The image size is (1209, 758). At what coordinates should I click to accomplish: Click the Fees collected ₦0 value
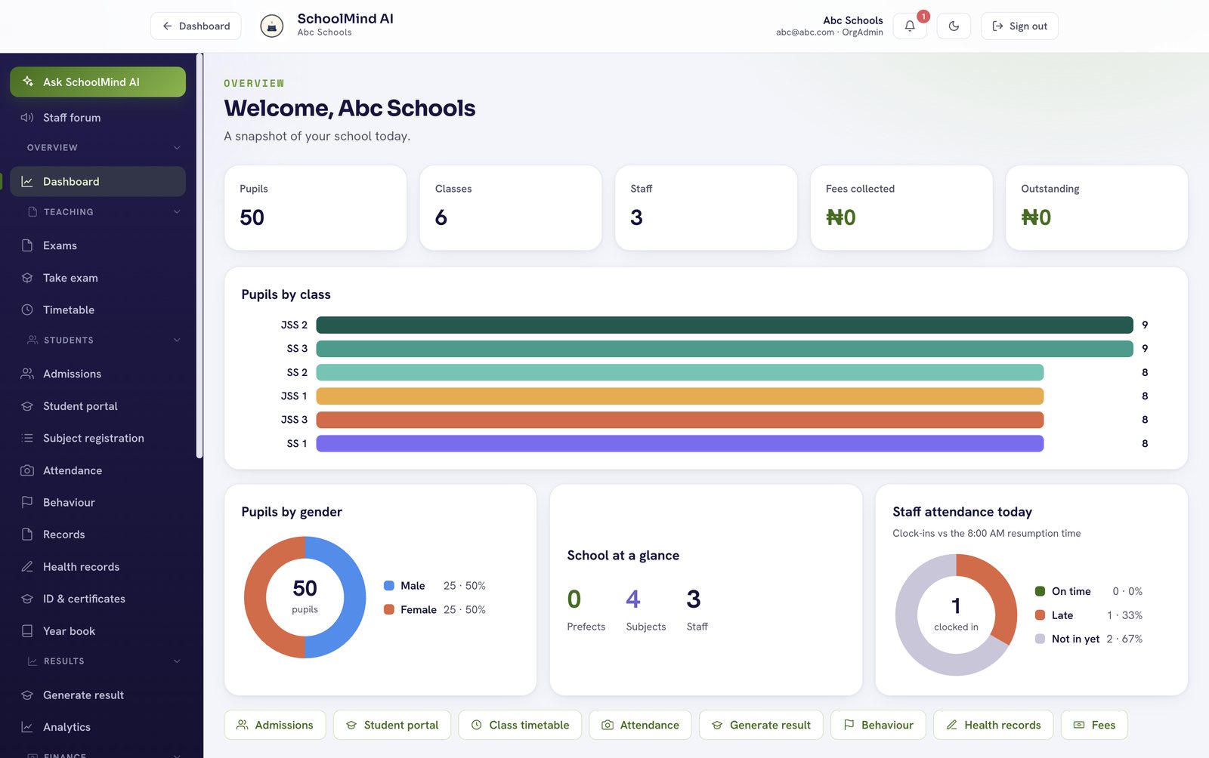click(x=841, y=217)
